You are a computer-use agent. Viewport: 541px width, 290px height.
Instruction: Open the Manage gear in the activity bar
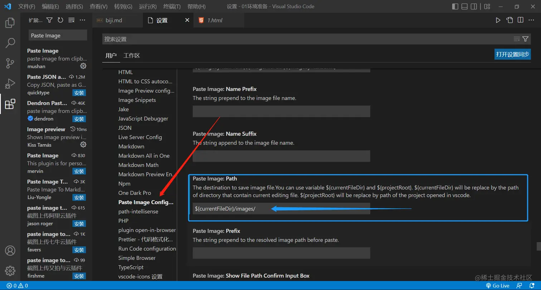tap(10, 270)
